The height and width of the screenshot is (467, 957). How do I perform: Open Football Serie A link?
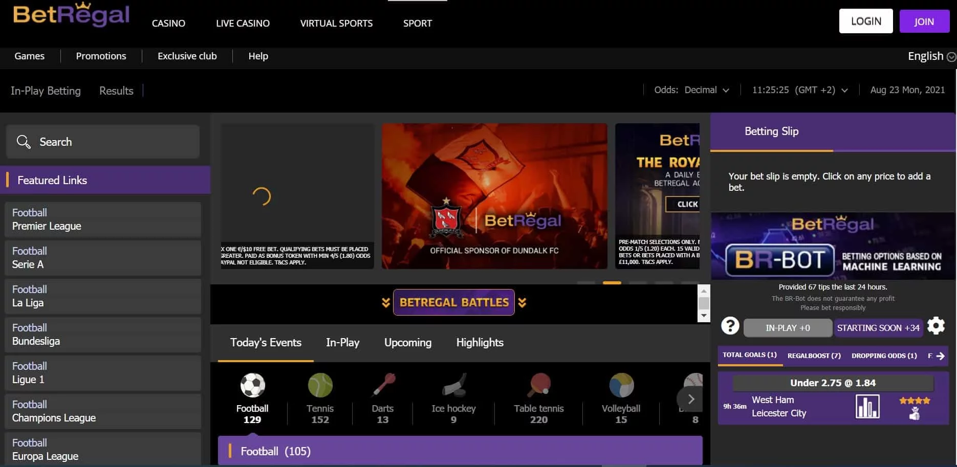pos(103,258)
